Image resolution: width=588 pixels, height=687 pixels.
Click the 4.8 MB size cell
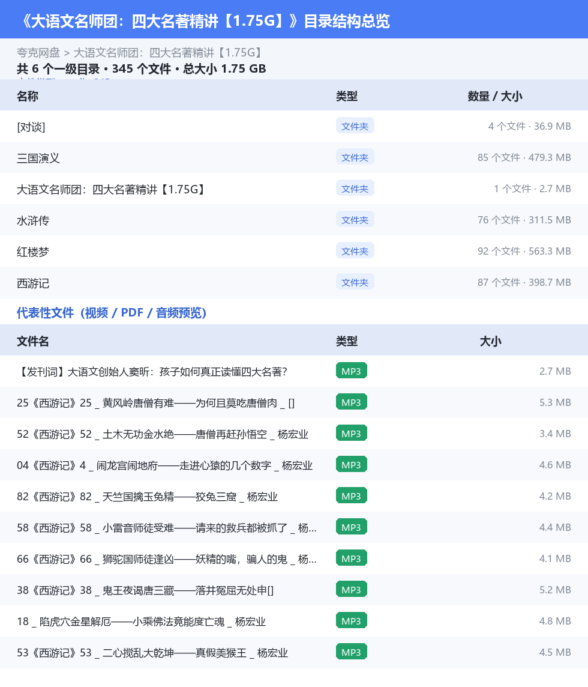[x=555, y=622]
